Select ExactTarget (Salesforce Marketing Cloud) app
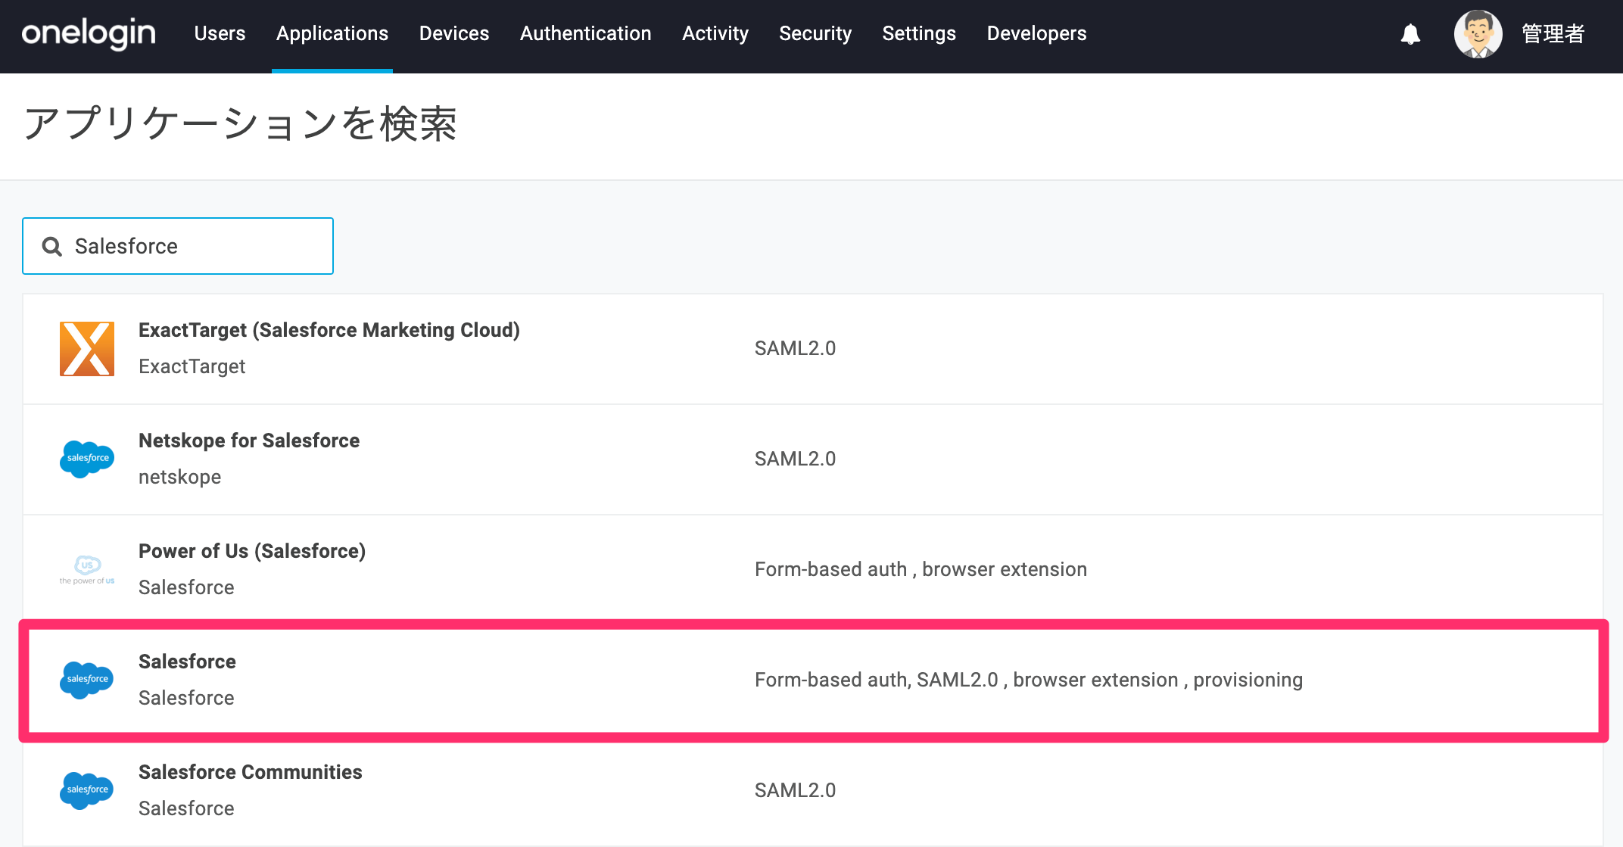Screen dimensions: 1623x847 click(329, 330)
